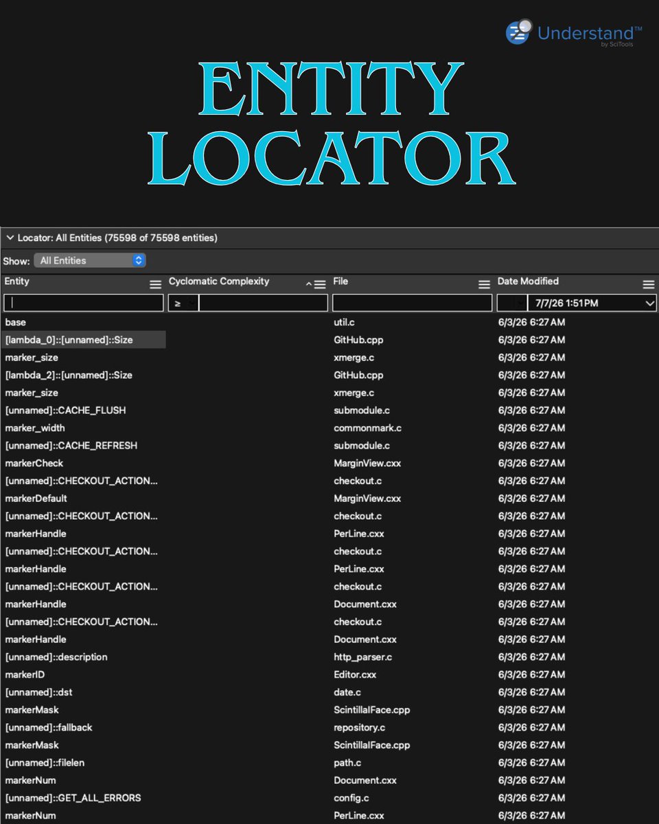This screenshot has width=659, height=824.
Task: Click the util.c file cell
Action: click(344, 322)
